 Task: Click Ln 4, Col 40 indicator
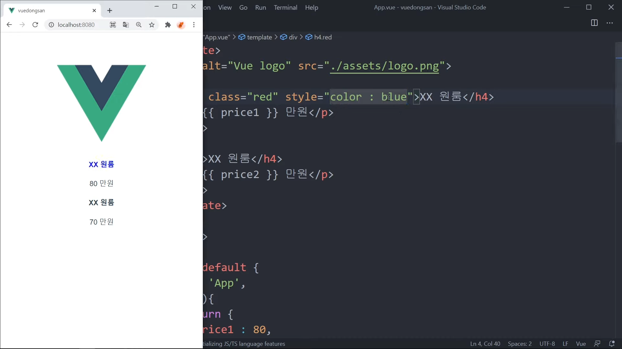pos(485,344)
